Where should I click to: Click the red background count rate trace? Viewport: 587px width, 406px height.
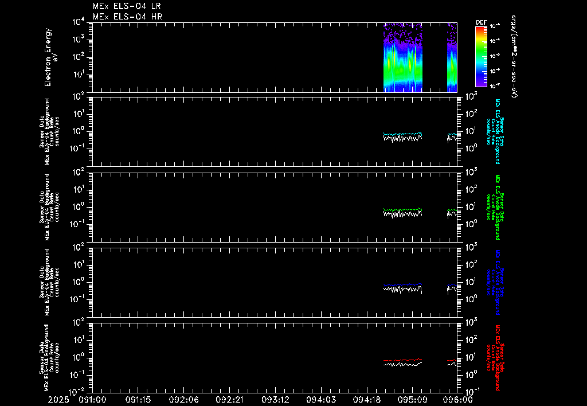(x=403, y=360)
